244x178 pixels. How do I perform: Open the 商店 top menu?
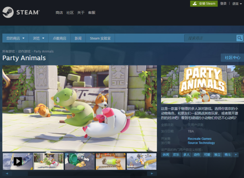[x=59, y=13]
